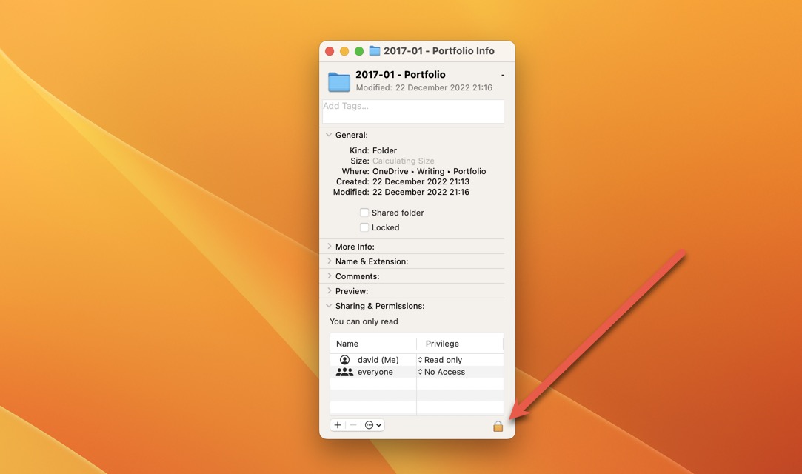Screen dimensions: 802x474
Task: Click the padlock icon to unlock permissions
Action: (498, 426)
